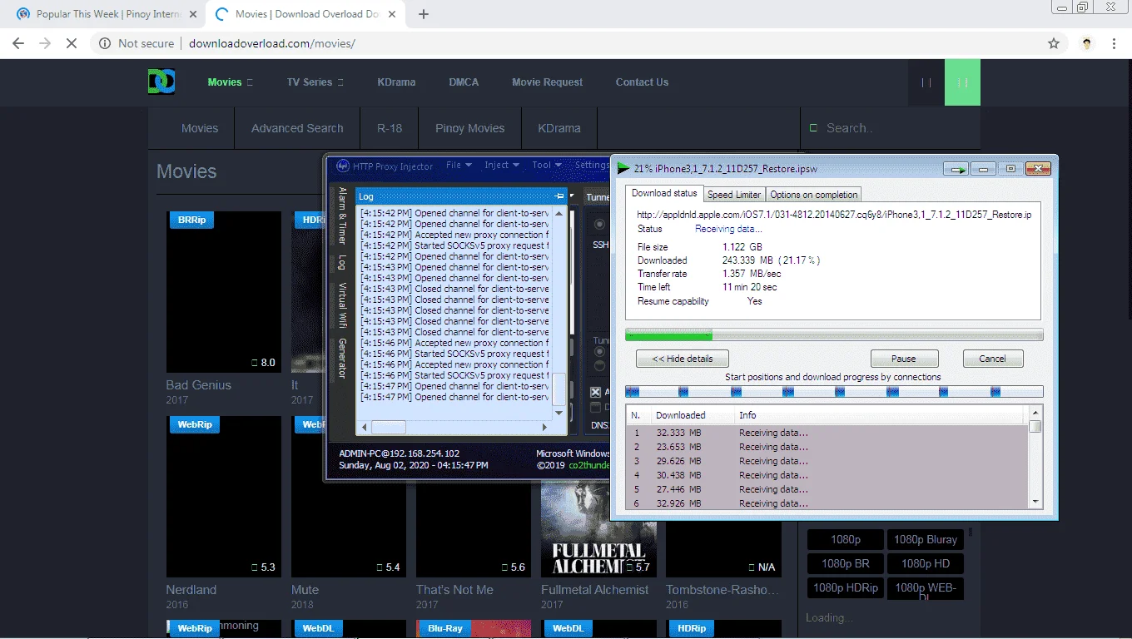The width and height of the screenshot is (1132, 639).
Task: Open the Advanced Search link
Action: [x=297, y=128]
